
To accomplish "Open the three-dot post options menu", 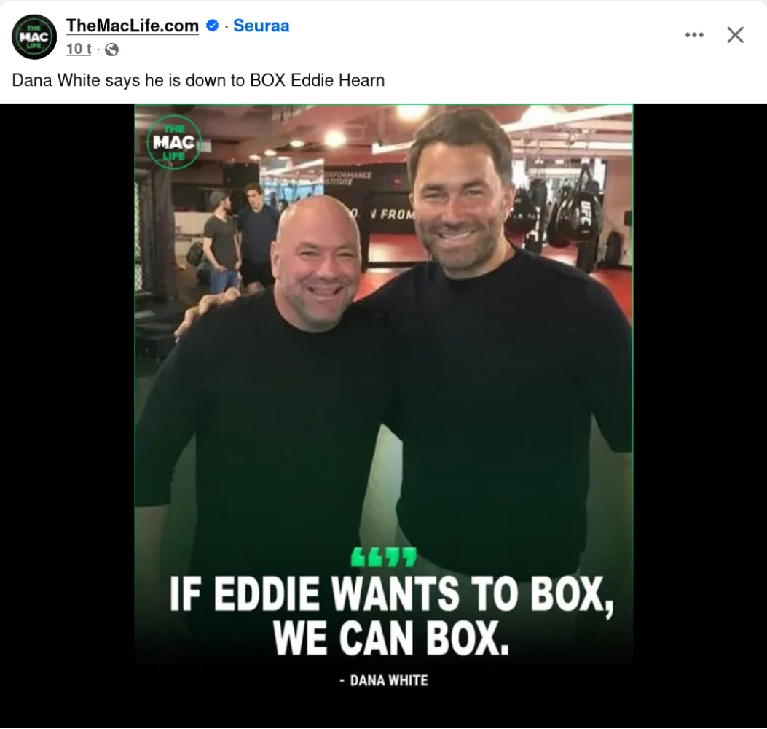I will click(694, 35).
